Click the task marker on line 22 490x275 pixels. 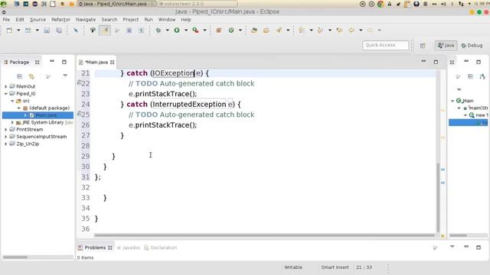tap(79, 83)
